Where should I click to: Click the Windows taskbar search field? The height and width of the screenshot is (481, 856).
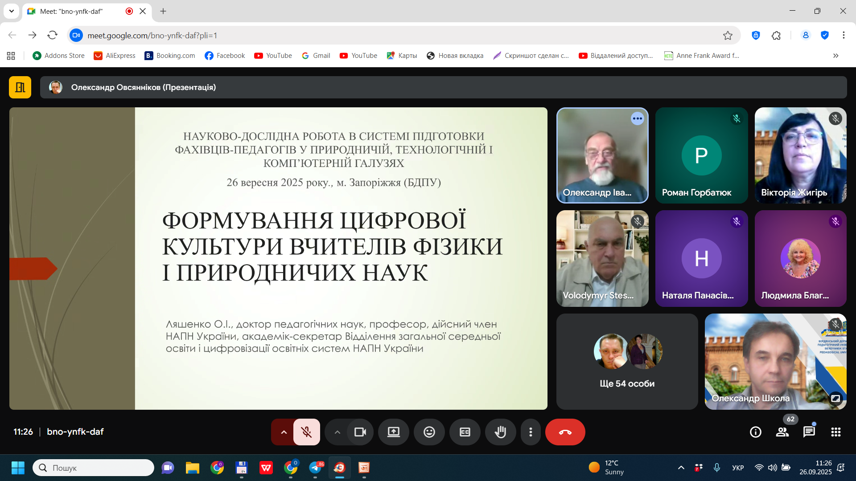(94, 468)
